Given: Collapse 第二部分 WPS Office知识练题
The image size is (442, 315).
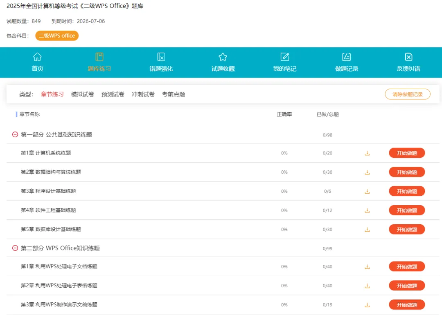Looking at the screenshot, I should click(15, 248).
